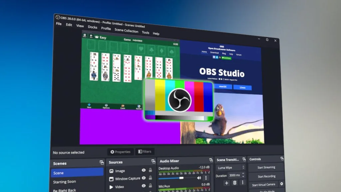Open the Help menu in the menu bar
The height and width of the screenshot is (192, 341).
[x=156, y=34]
